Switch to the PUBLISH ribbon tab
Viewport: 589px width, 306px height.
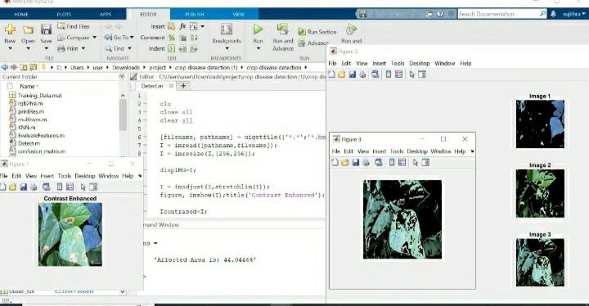tap(195, 14)
